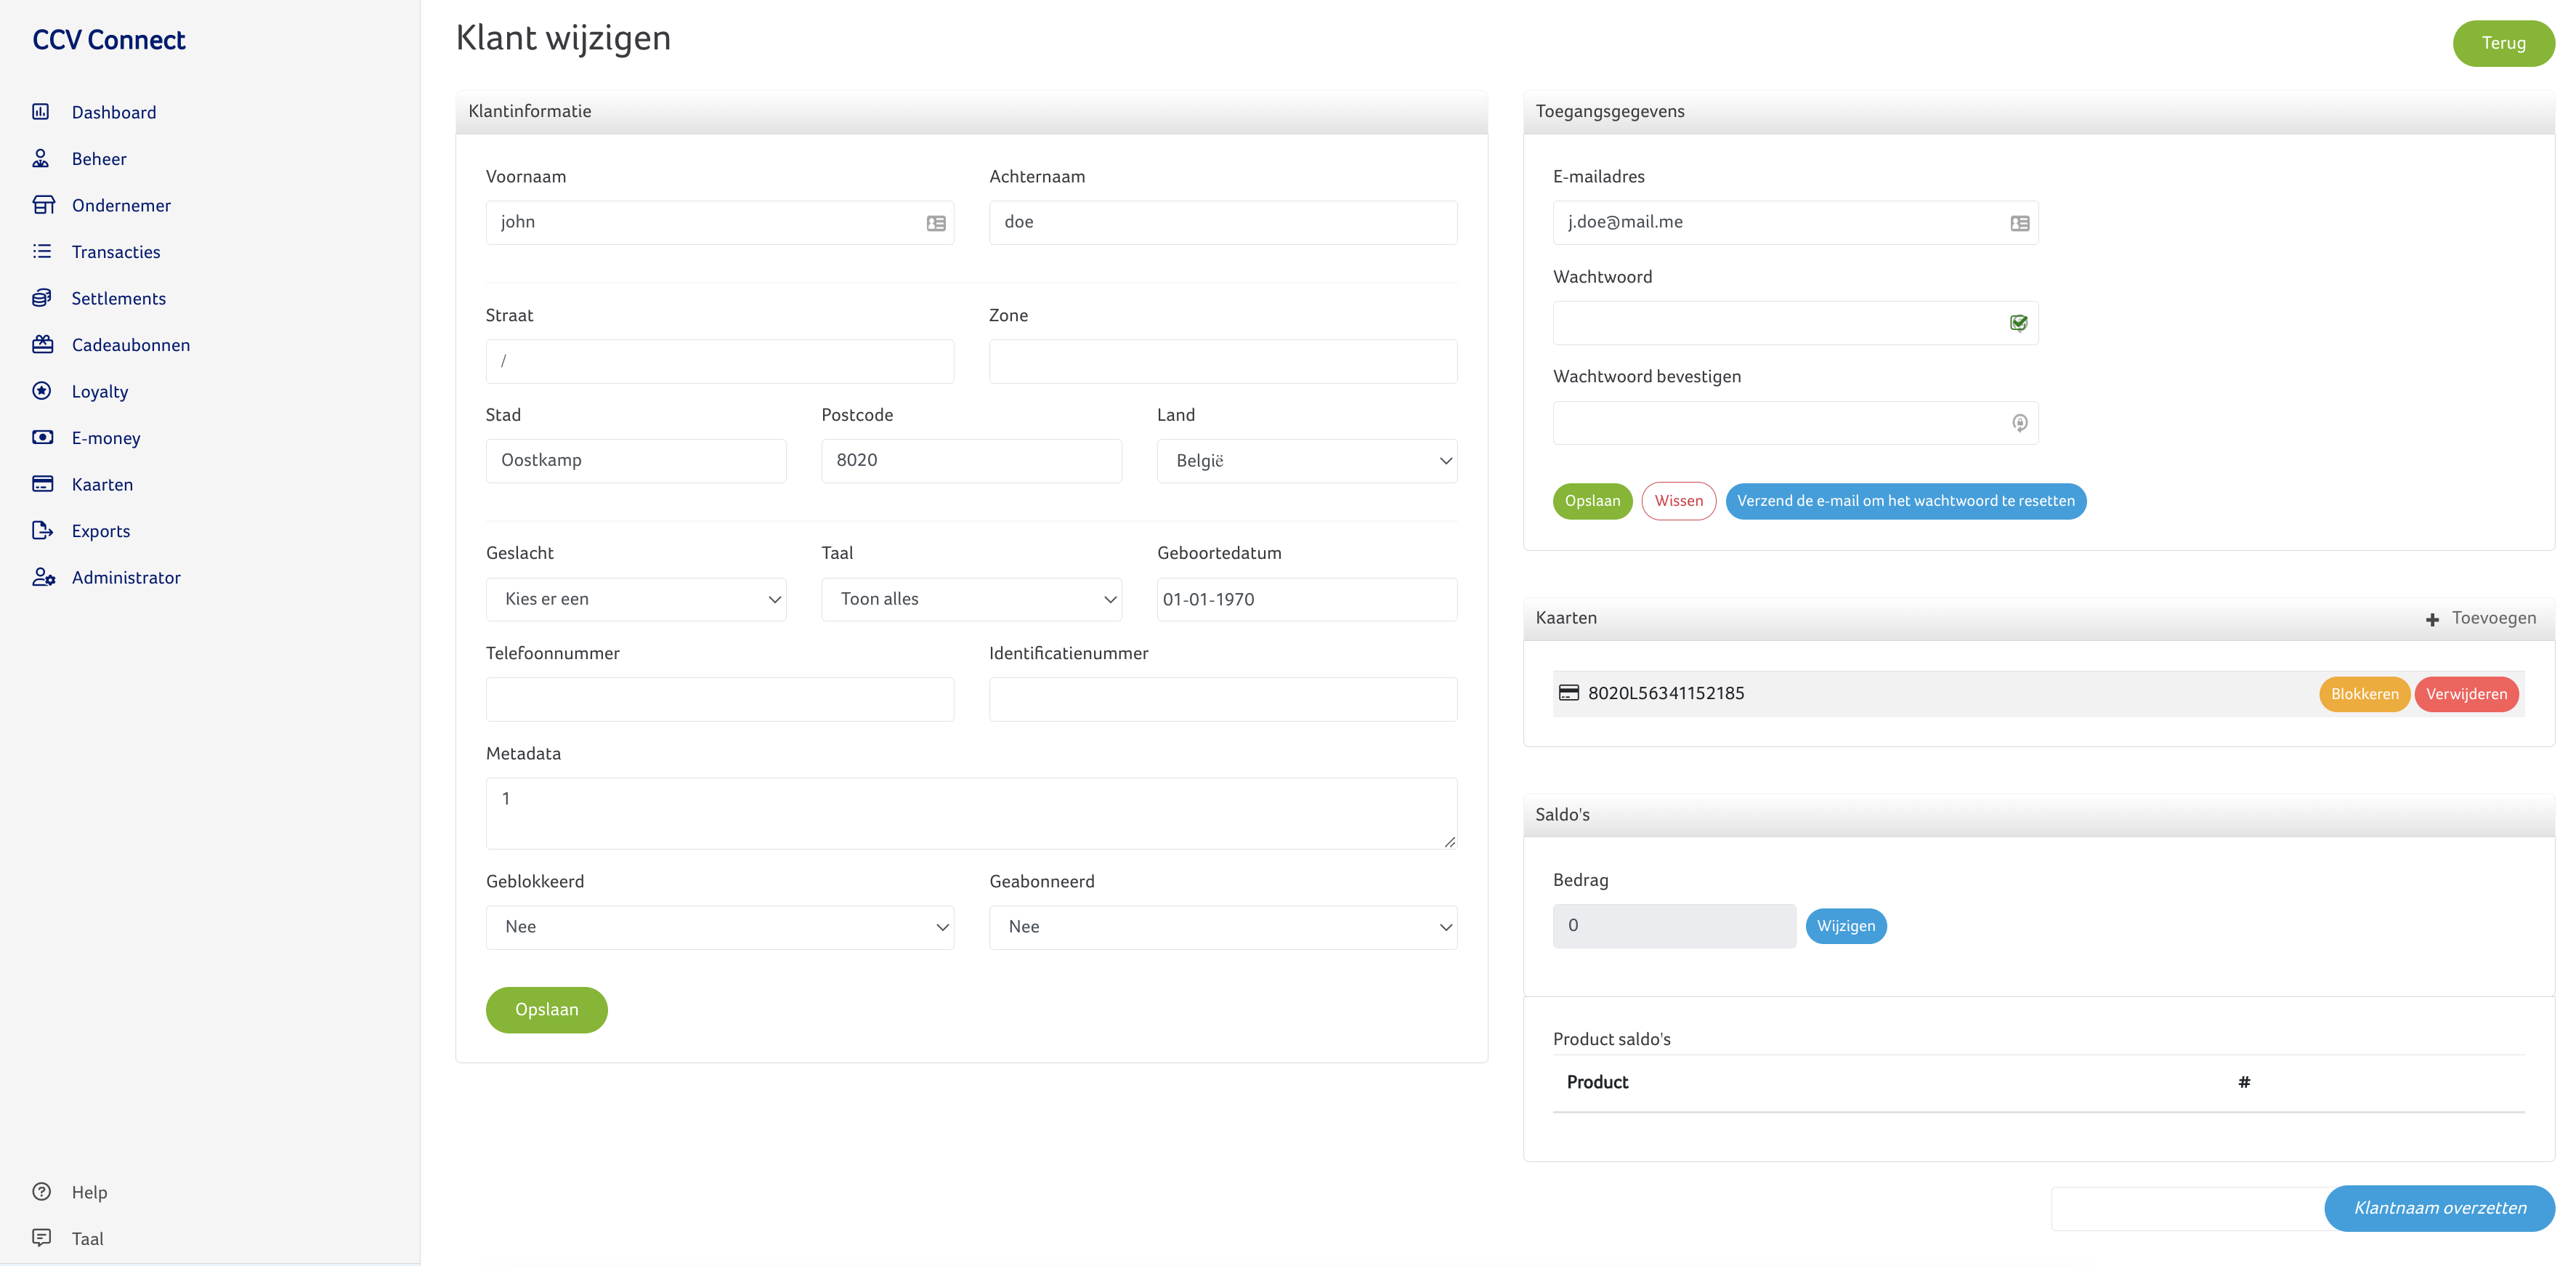Click the E-money cash icon
Viewport: 2576px width, 1266px height.
click(x=42, y=438)
